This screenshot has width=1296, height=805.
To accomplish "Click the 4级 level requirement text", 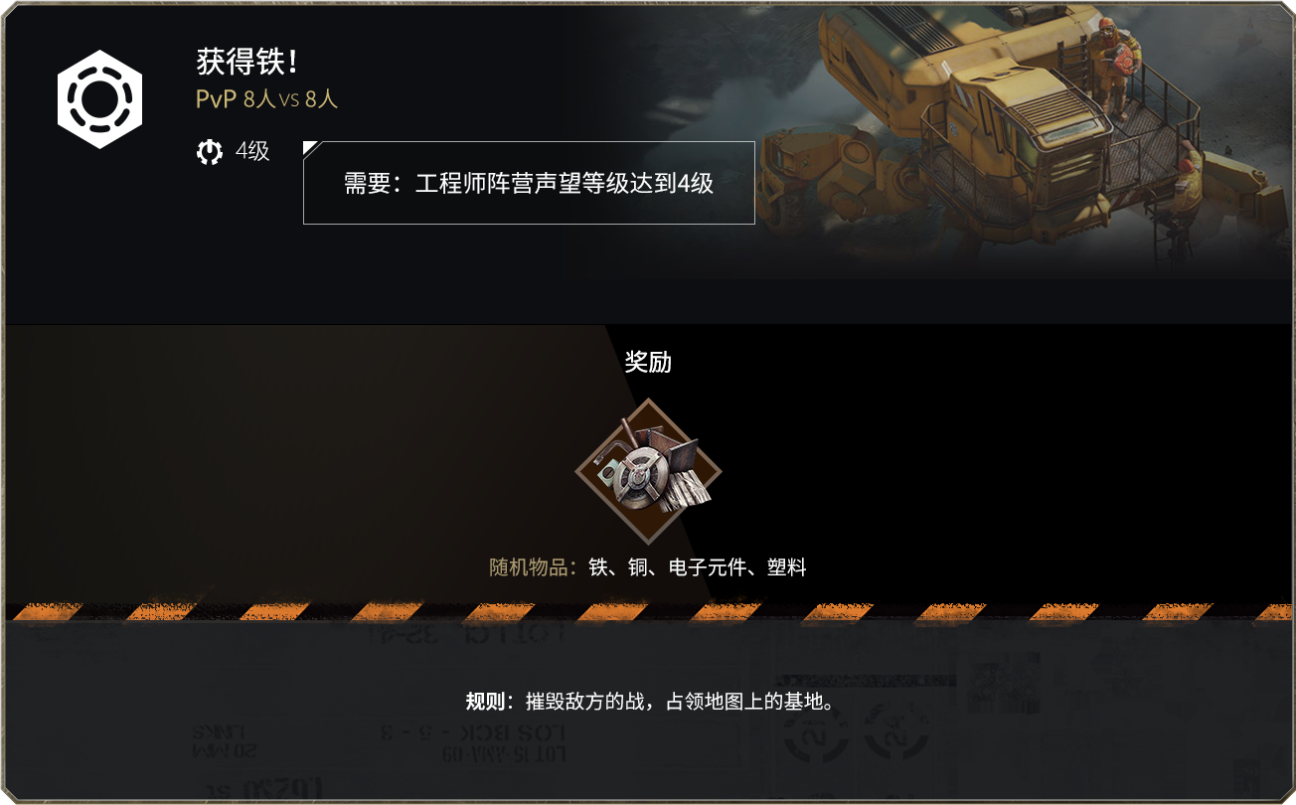I will (252, 152).
